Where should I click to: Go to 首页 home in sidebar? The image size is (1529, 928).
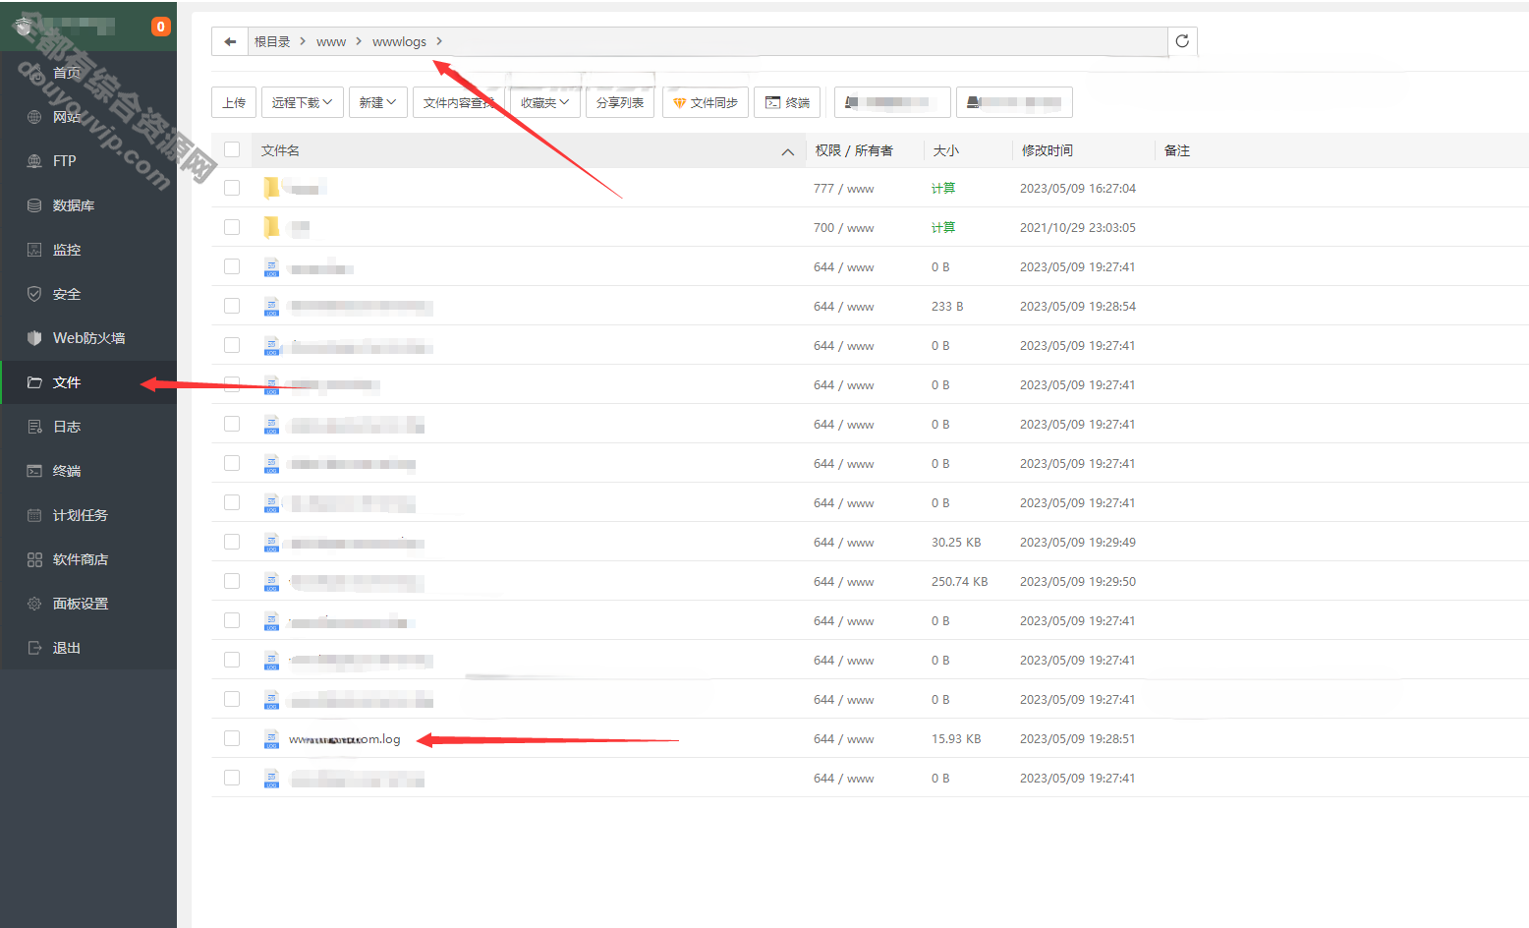(67, 73)
